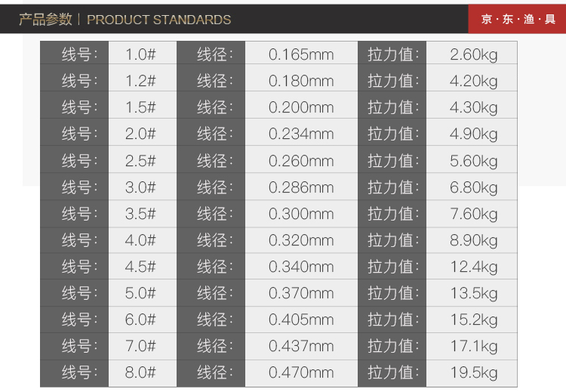
Task: Pick the 15.2kg tension value
Action: (x=474, y=320)
